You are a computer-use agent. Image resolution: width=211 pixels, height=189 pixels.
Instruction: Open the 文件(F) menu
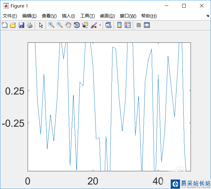coord(10,16)
